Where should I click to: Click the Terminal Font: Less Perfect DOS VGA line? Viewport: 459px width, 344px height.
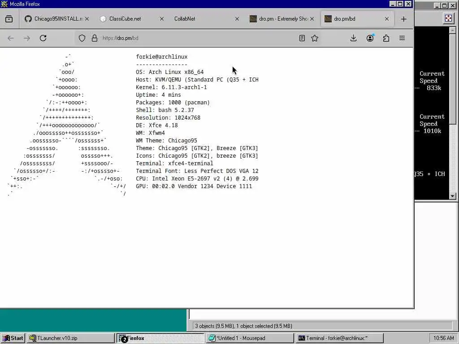197,171
